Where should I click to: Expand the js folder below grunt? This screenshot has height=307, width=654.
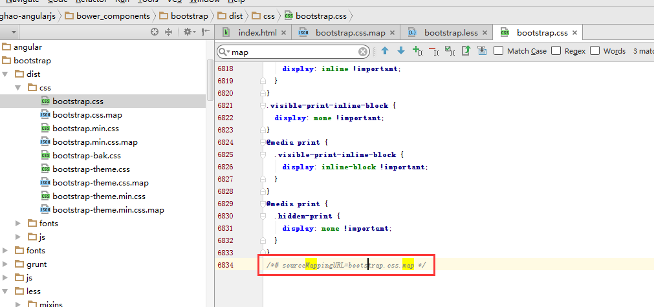pos(5,278)
